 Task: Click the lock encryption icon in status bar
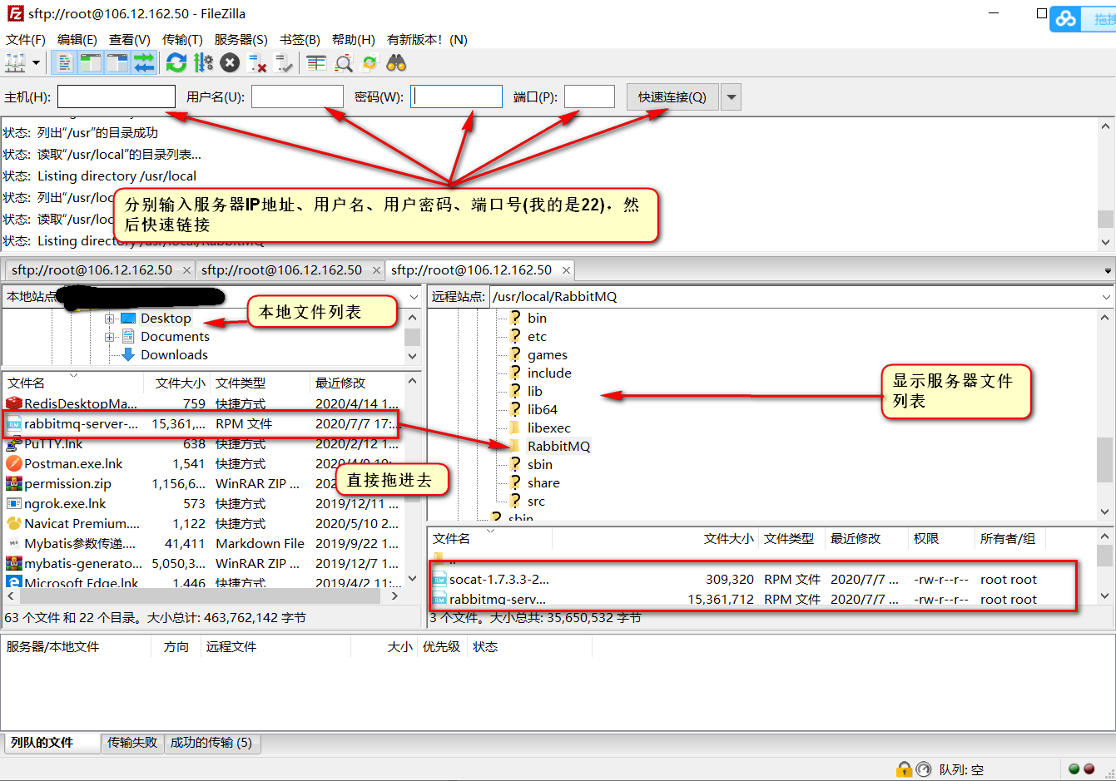905,769
